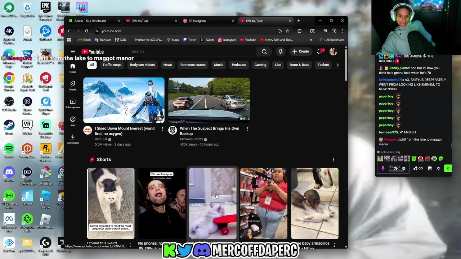
Task: Open Downloads in YouTube sidebar
Action: (x=73, y=139)
